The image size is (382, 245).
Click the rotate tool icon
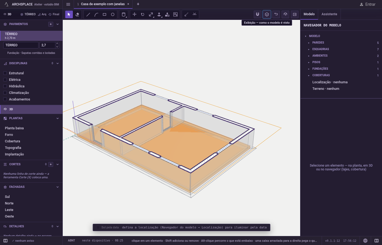point(143,14)
